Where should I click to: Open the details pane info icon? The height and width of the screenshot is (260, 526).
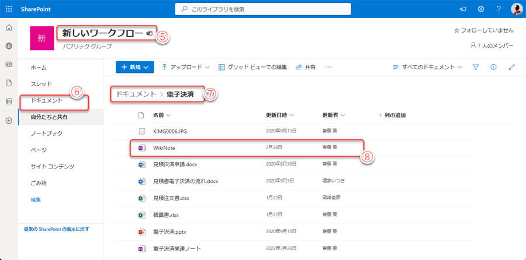[x=493, y=67]
